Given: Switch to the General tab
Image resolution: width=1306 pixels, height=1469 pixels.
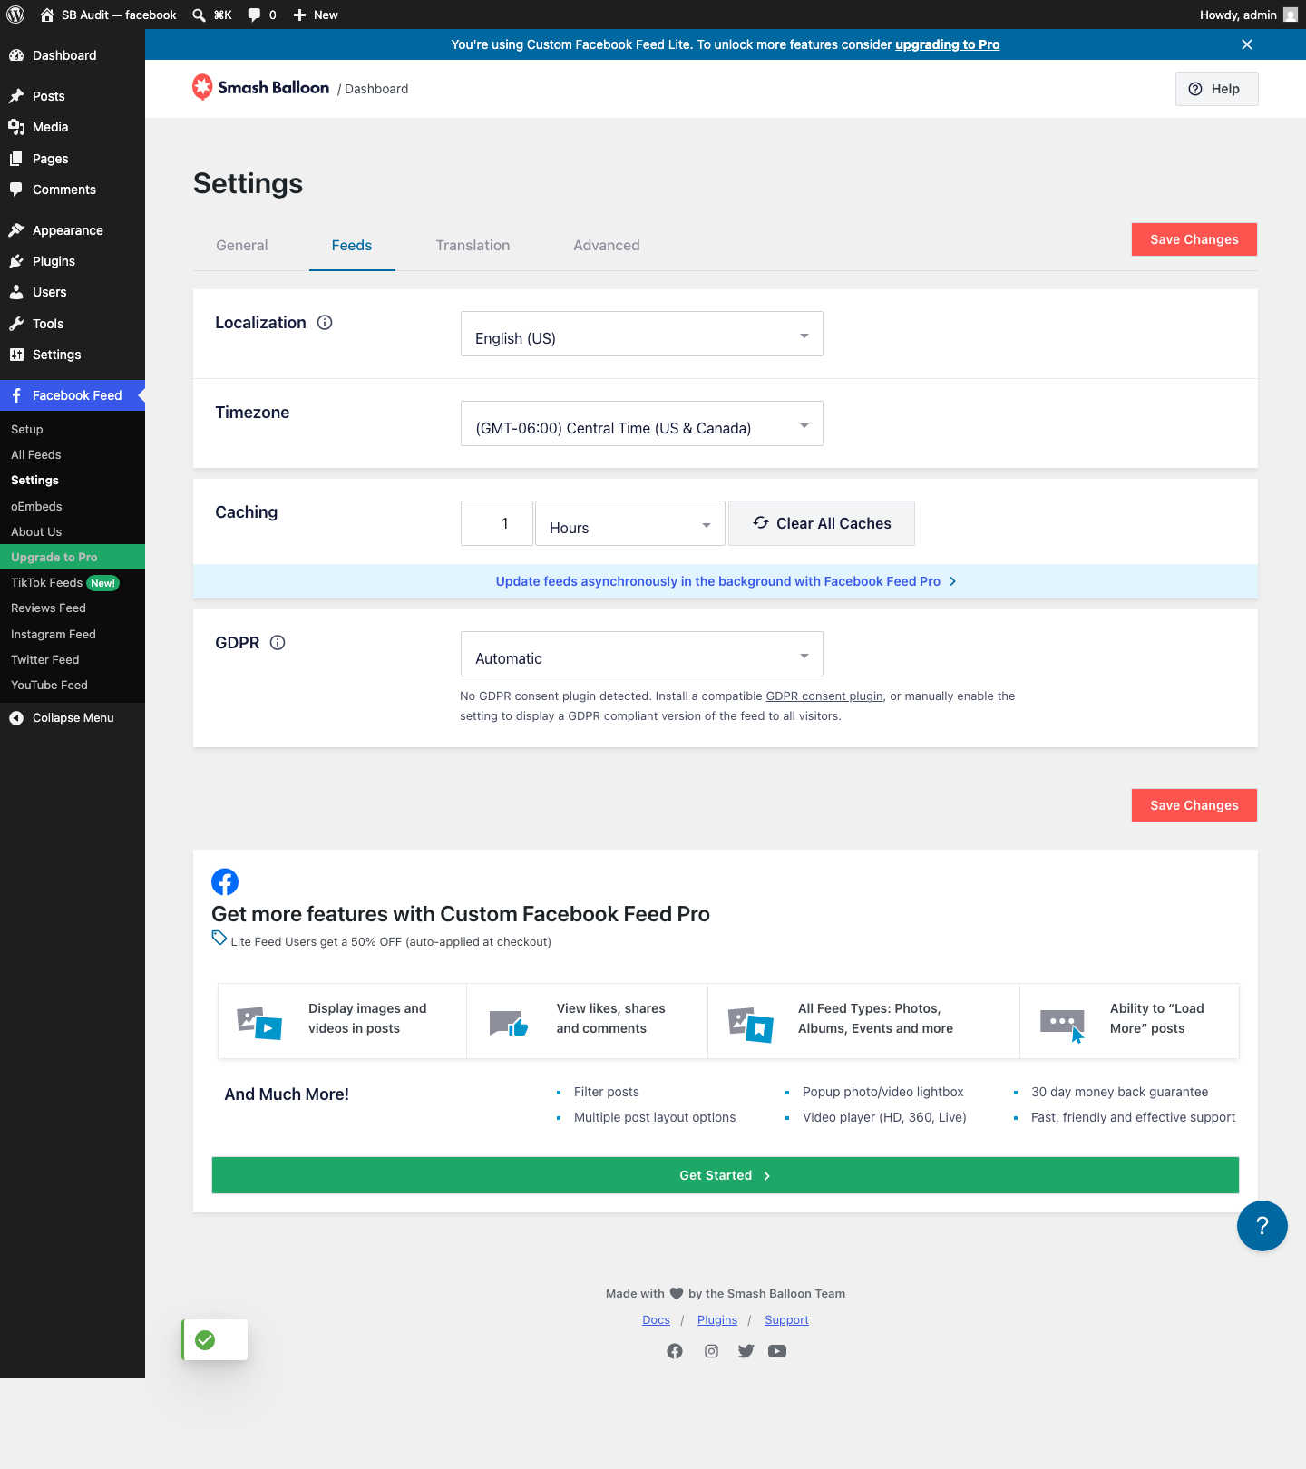Looking at the screenshot, I should coord(242,246).
